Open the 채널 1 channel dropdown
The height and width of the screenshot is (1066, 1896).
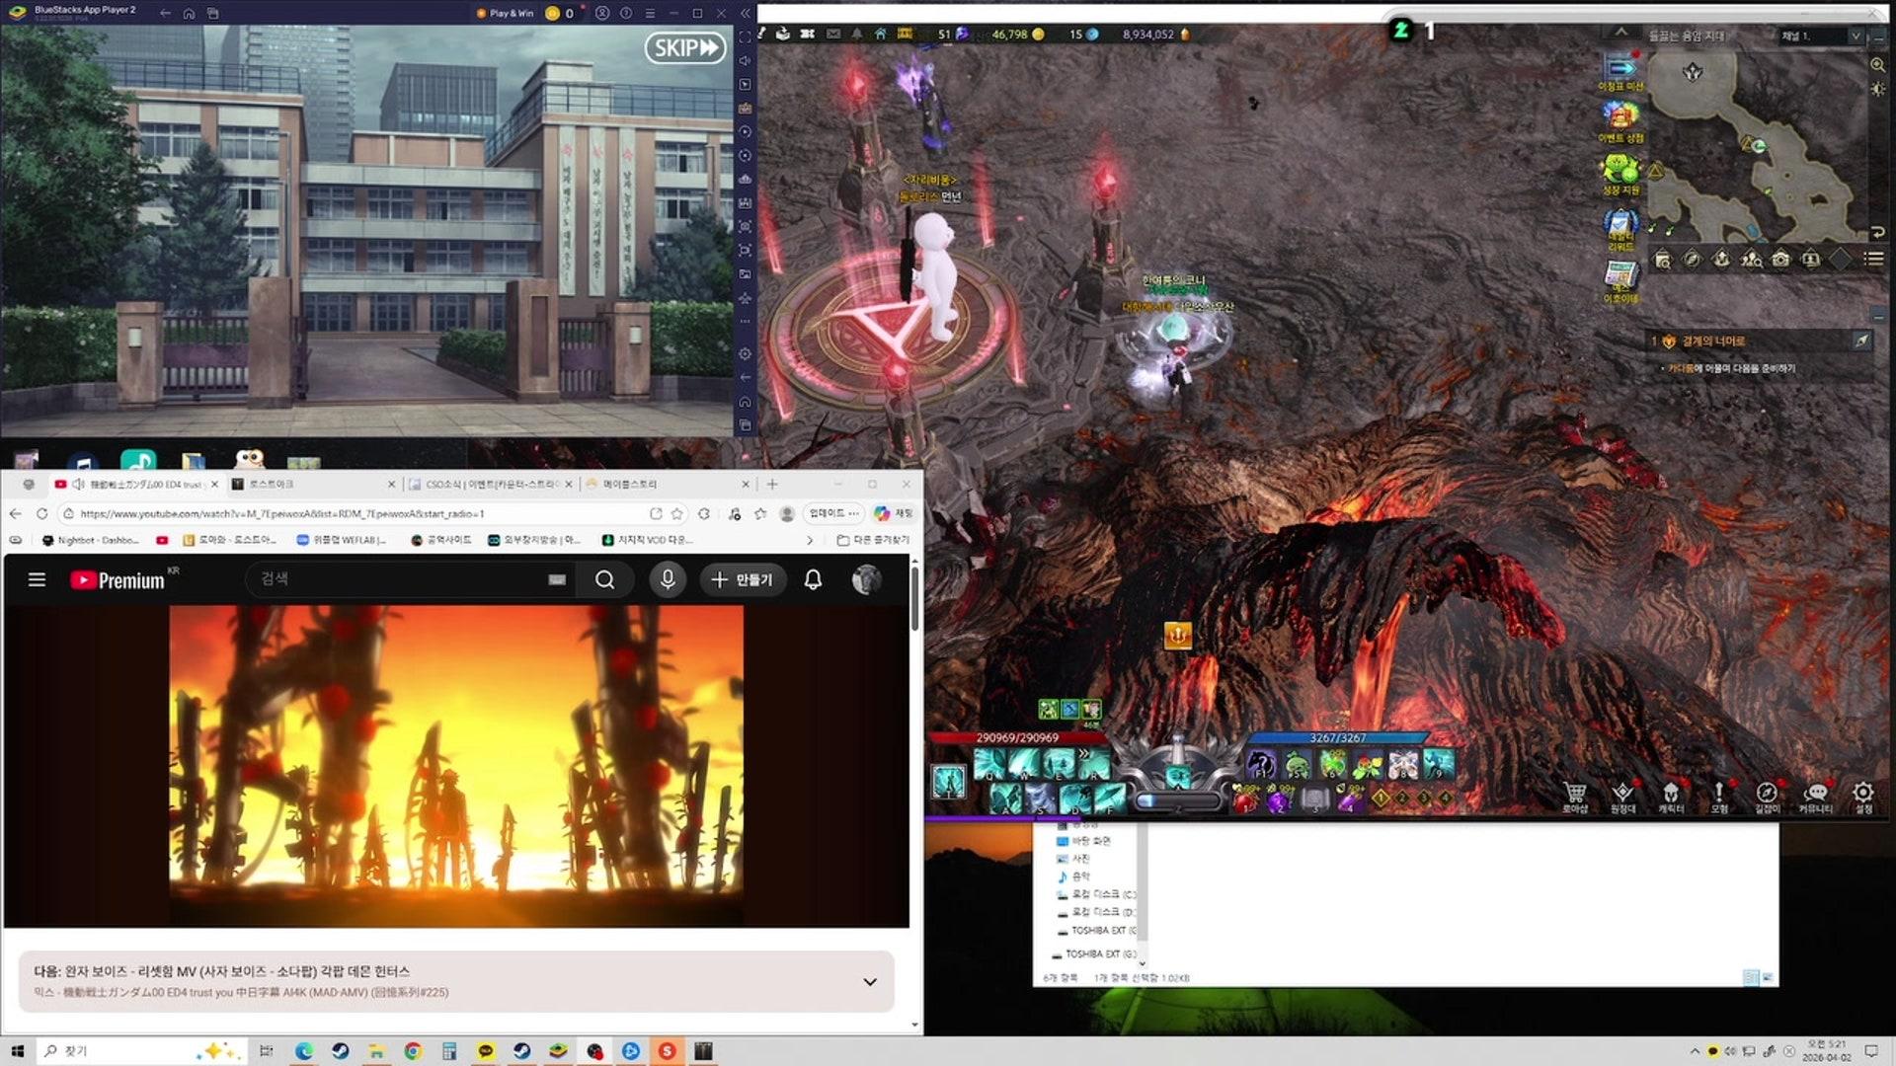[1855, 36]
